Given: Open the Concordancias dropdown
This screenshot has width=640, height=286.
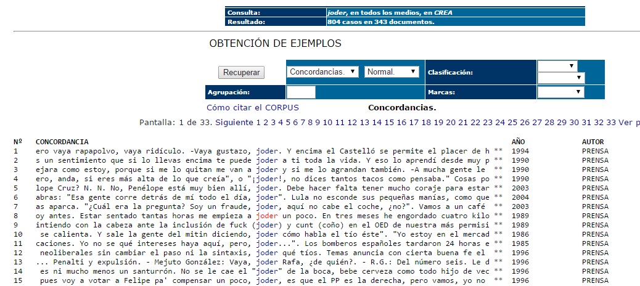Looking at the screenshot, I should tap(322, 71).
